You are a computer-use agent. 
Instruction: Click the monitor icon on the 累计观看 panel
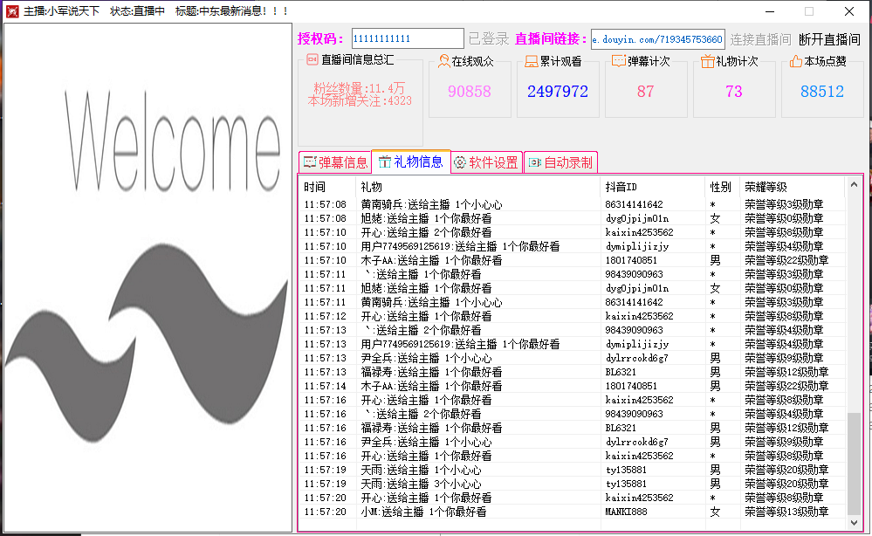[x=531, y=59]
